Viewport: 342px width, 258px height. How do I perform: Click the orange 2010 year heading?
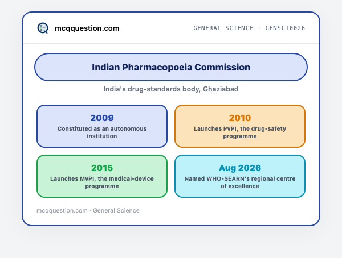(240, 118)
